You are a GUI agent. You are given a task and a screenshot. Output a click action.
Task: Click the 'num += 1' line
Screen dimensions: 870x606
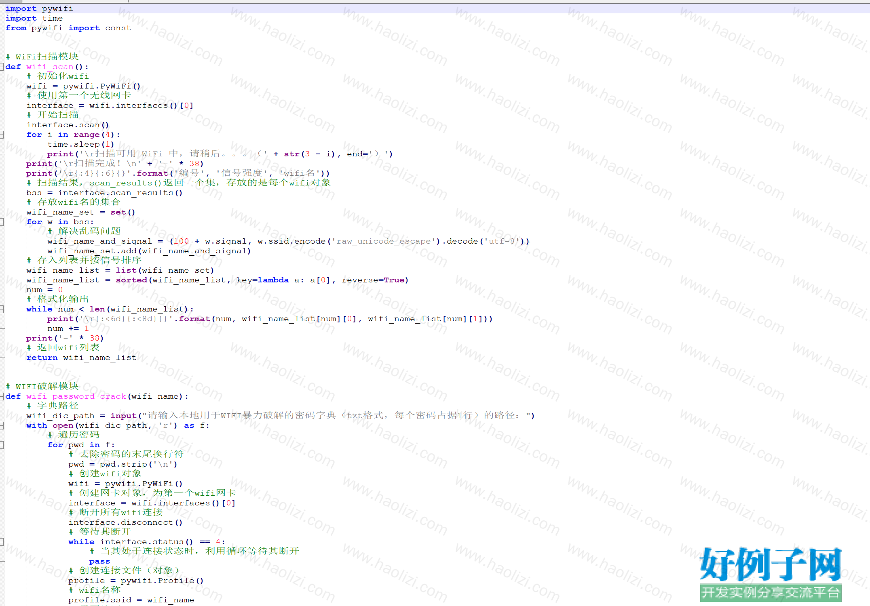click(x=68, y=328)
